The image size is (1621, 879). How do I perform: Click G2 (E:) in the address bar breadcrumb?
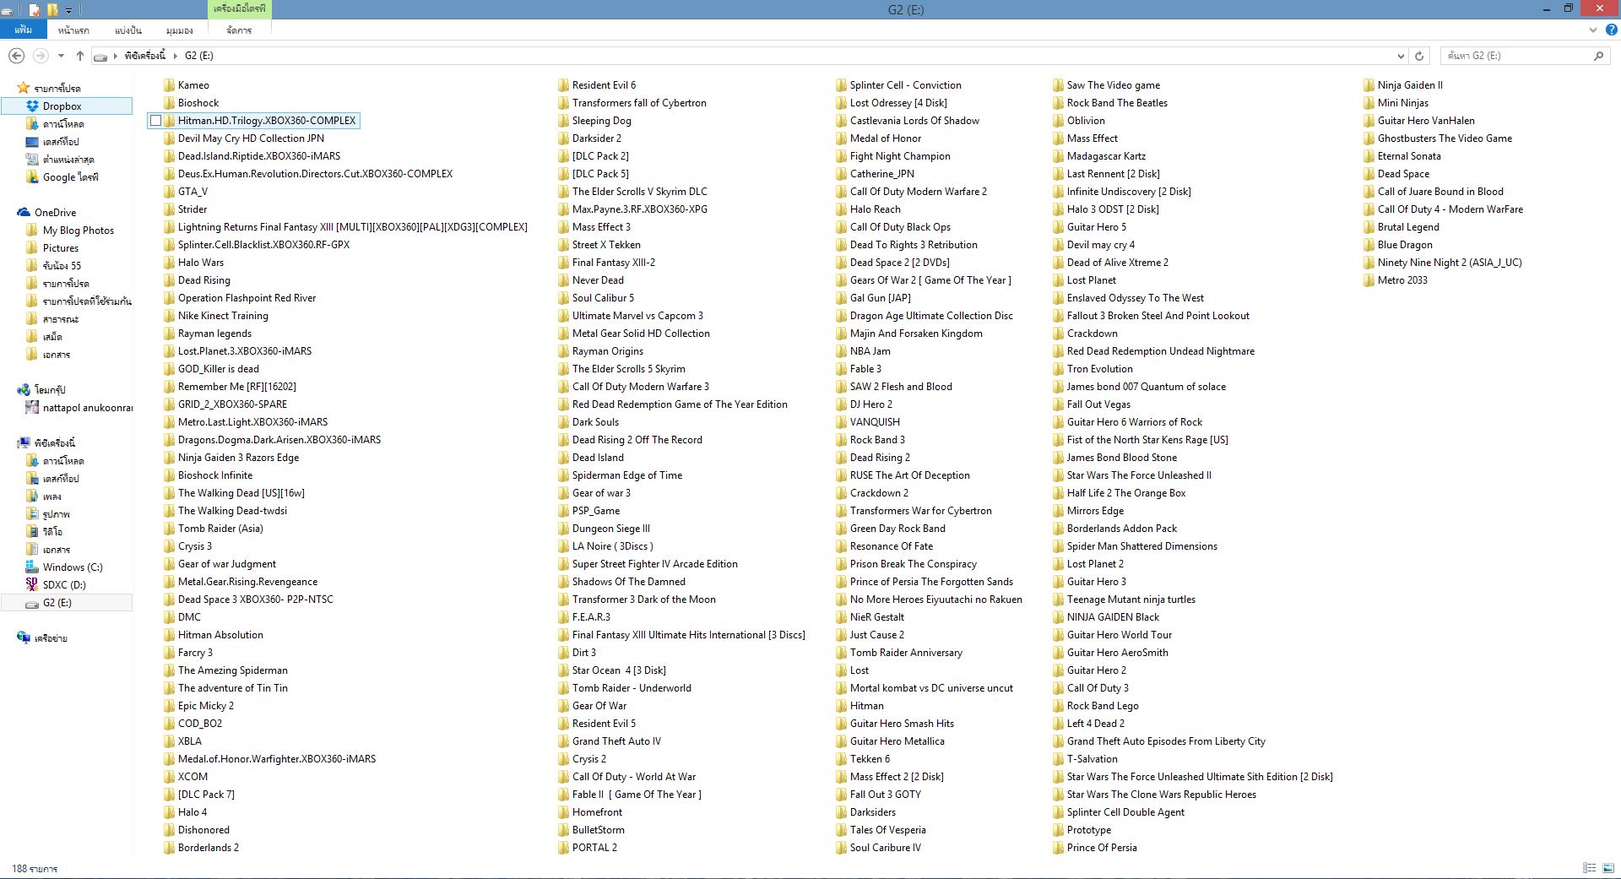point(199,56)
